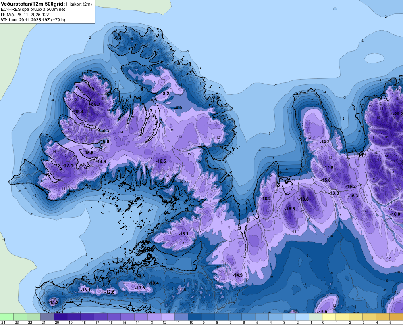The width and height of the screenshot is (403, 325).
Task: Click the -20.2 temperature label
Action: point(398,114)
